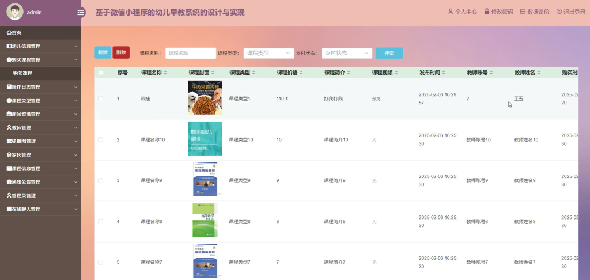Open the 在线聊天管理 menu item

40,209
